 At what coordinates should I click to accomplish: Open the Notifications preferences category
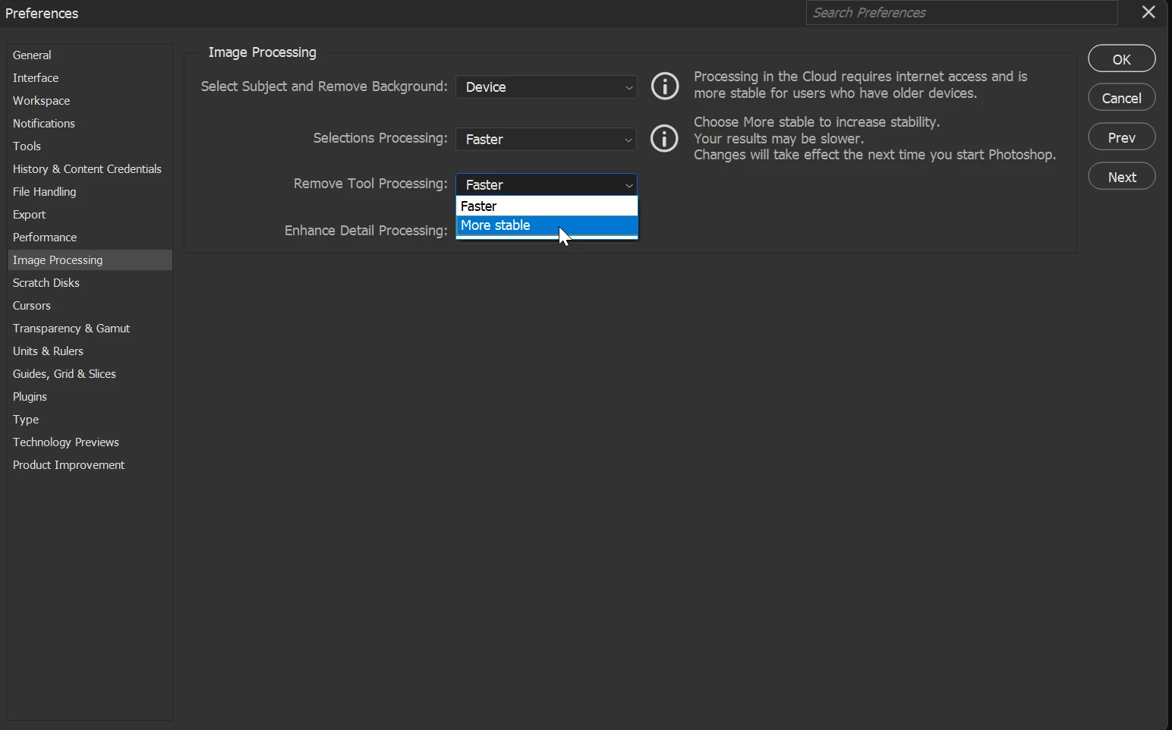click(90, 124)
